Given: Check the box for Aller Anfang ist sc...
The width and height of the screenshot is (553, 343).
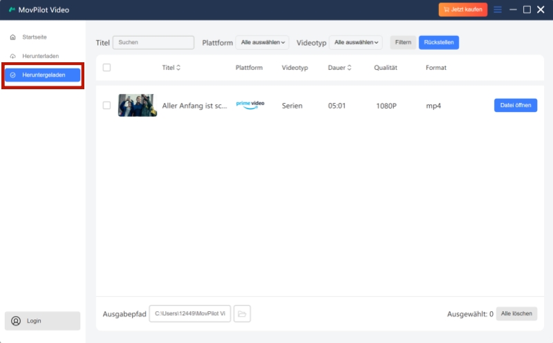Looking at the screenshot, I should 106,105.
